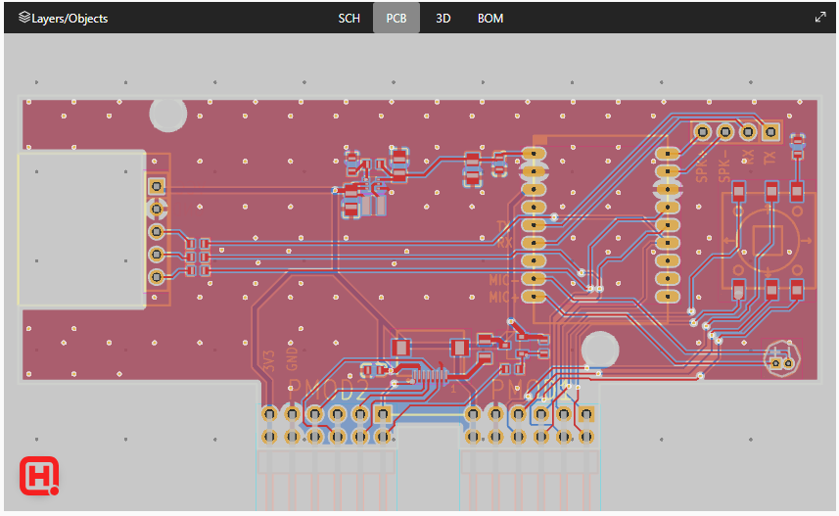The image size is (839, 516).
Task: Expand viewer to fullscreen
Action: pyautogui.click(x=820, y=18)
